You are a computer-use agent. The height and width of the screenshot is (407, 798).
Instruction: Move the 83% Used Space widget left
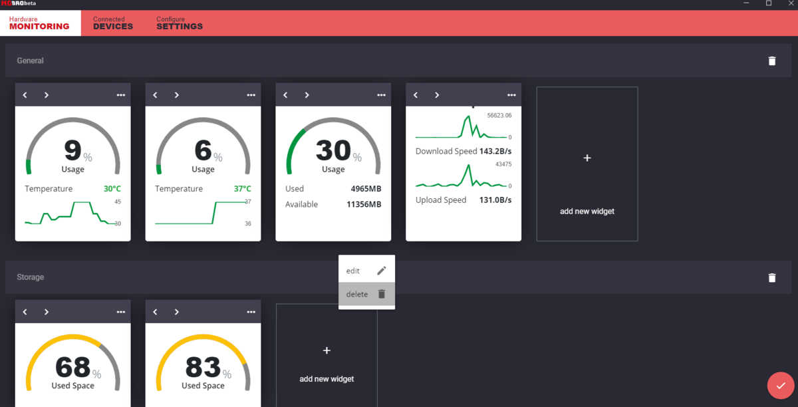156,312
